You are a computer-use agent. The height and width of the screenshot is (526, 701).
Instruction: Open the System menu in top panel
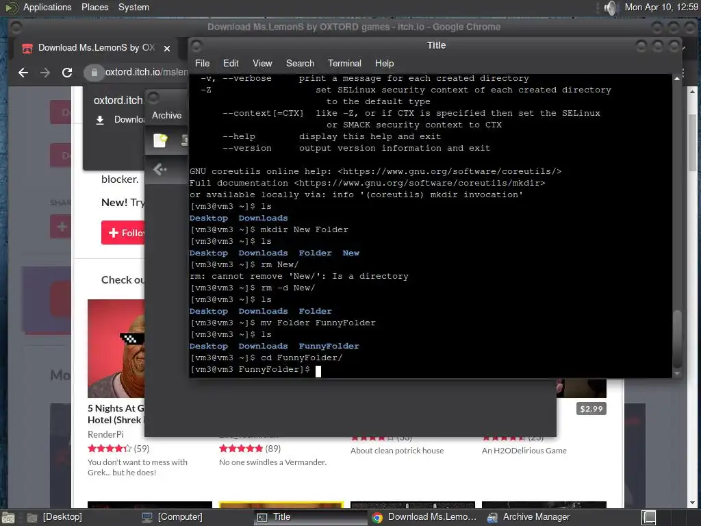[x=133, y=7]
